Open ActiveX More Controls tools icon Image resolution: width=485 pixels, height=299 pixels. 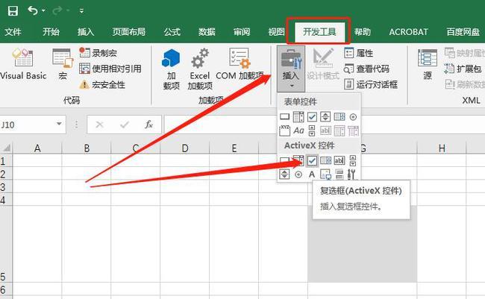click(x=352, y=174)
